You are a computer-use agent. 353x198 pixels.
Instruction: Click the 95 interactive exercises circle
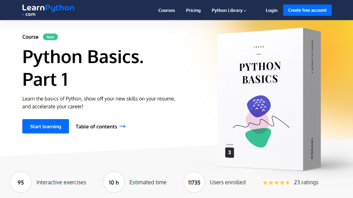point(21,182)
